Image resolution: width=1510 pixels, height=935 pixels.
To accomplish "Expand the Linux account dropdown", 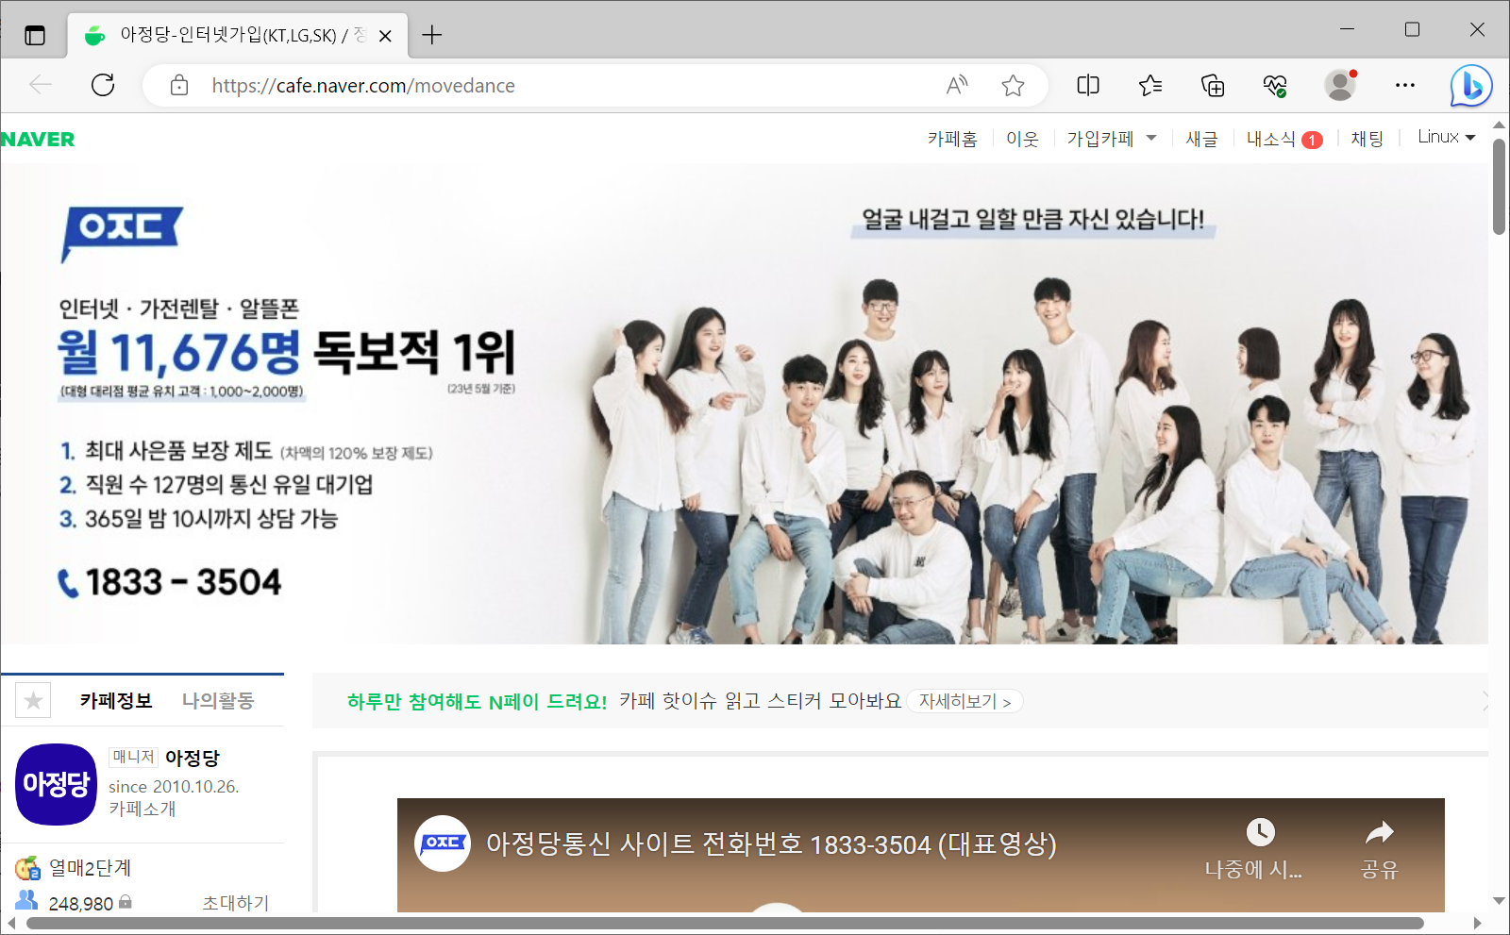I will point(1447,137).
